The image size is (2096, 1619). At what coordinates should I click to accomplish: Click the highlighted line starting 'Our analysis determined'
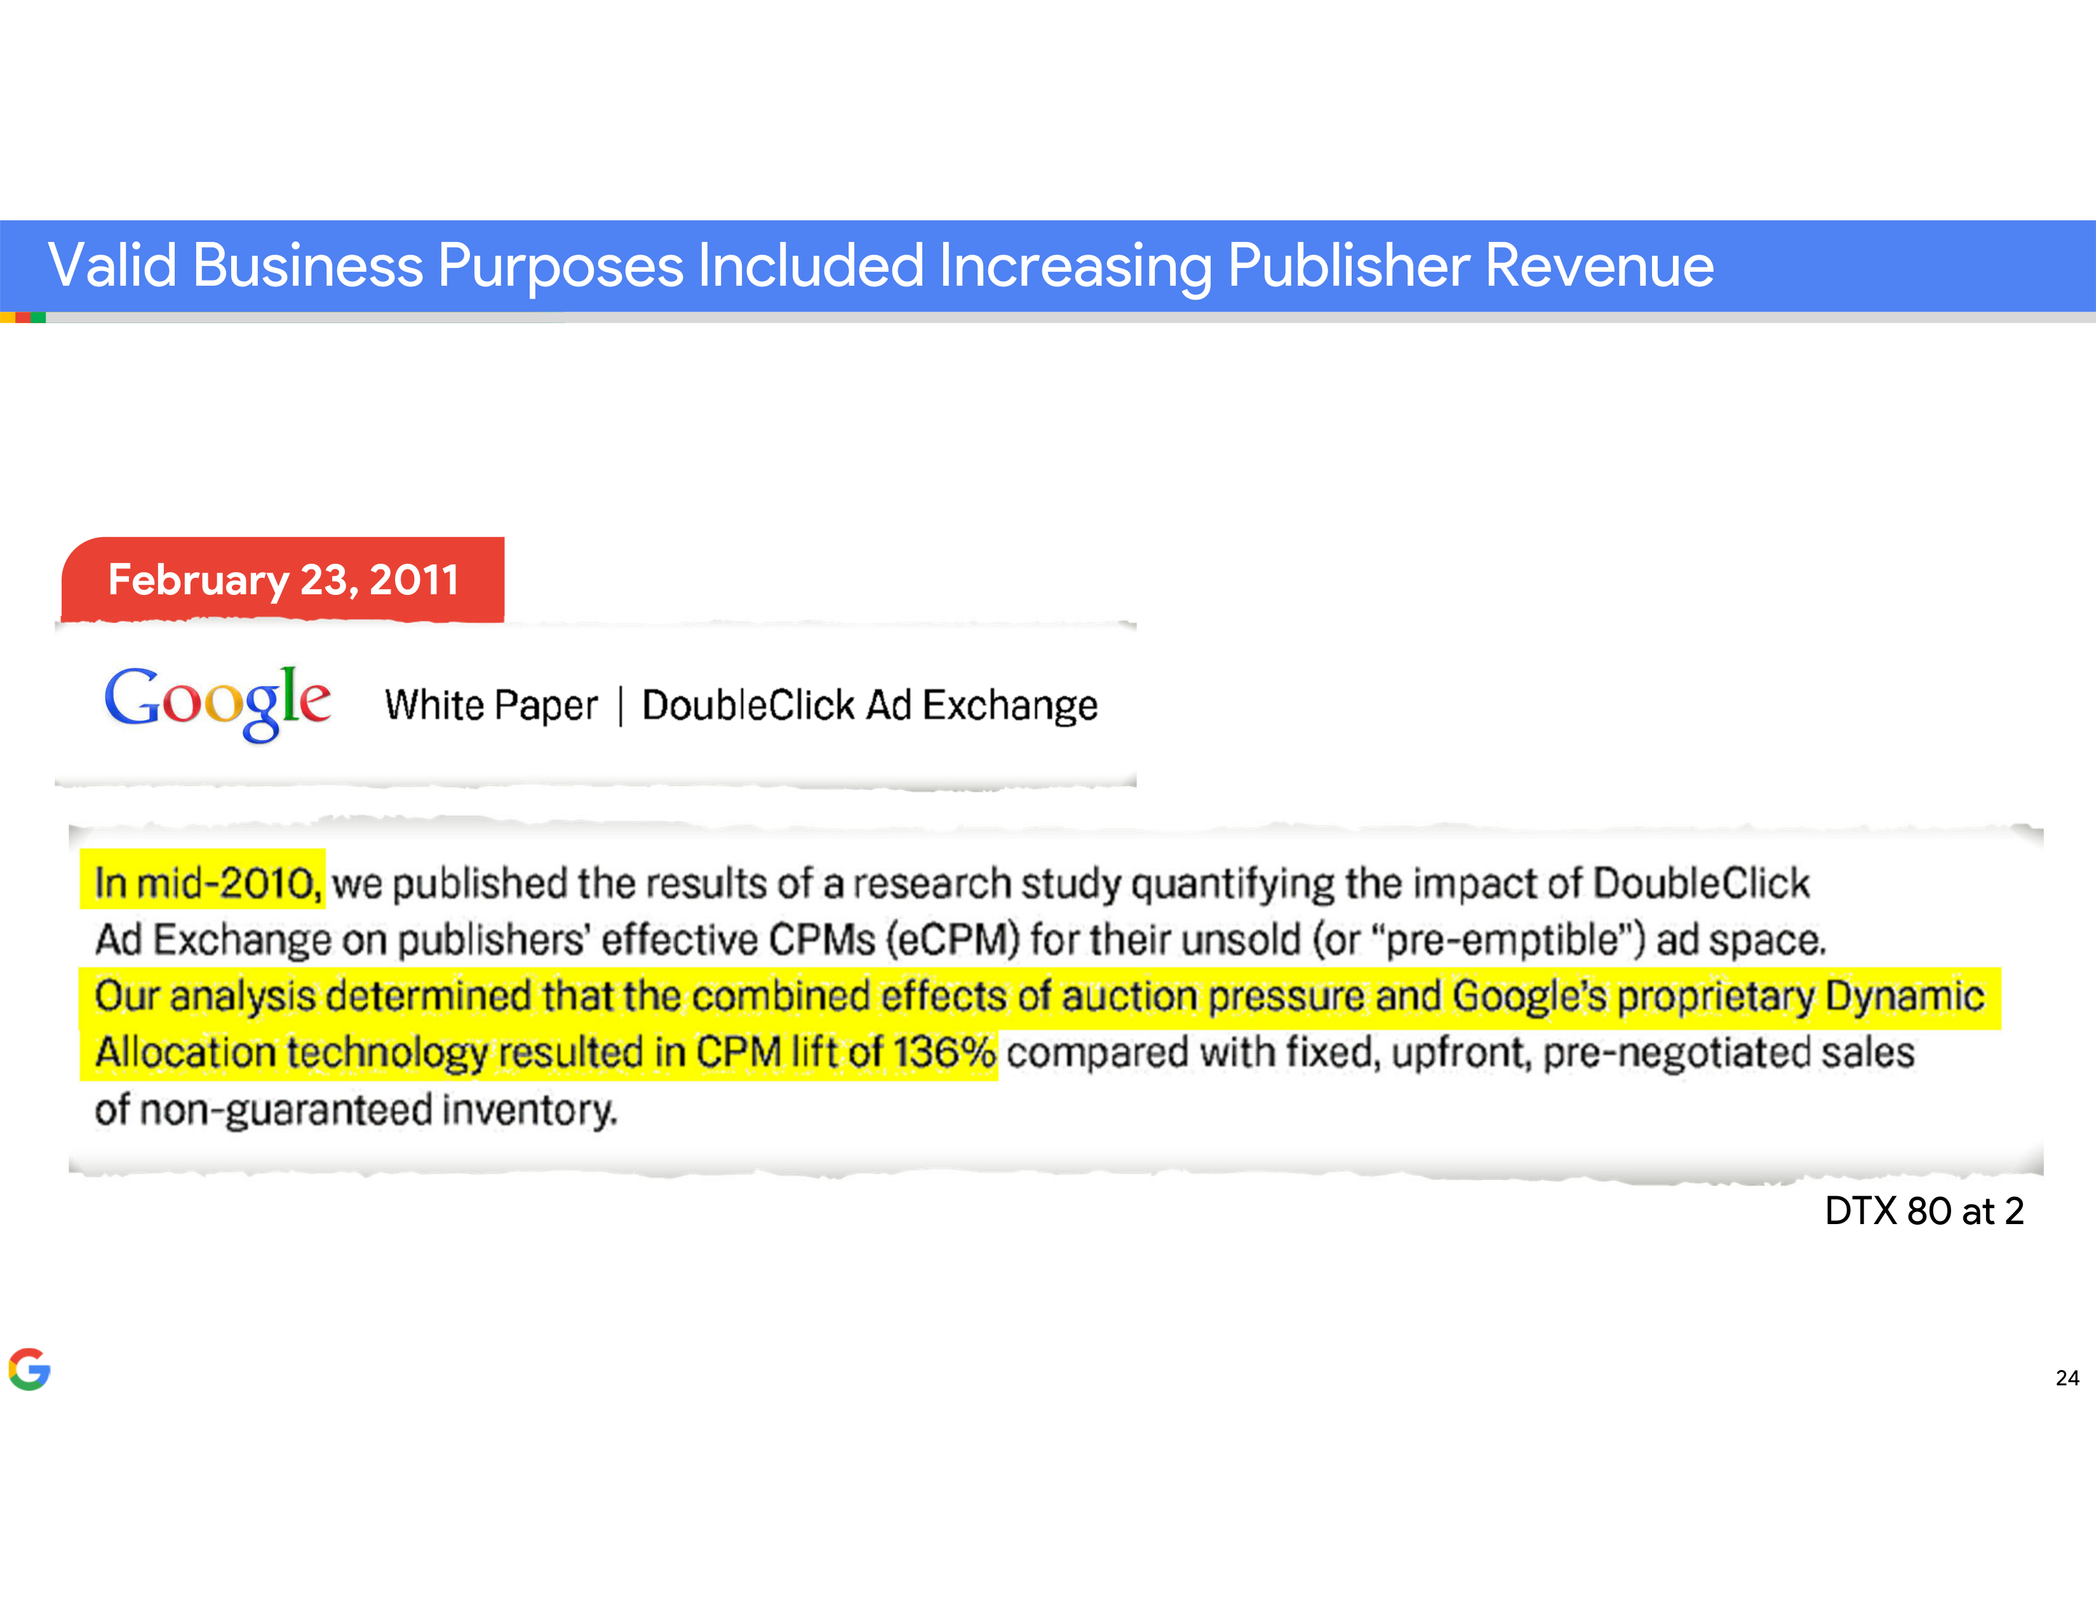pyautogui.click(x=1039, y=997)
